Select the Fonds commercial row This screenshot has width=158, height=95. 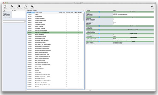click(55, 69)
